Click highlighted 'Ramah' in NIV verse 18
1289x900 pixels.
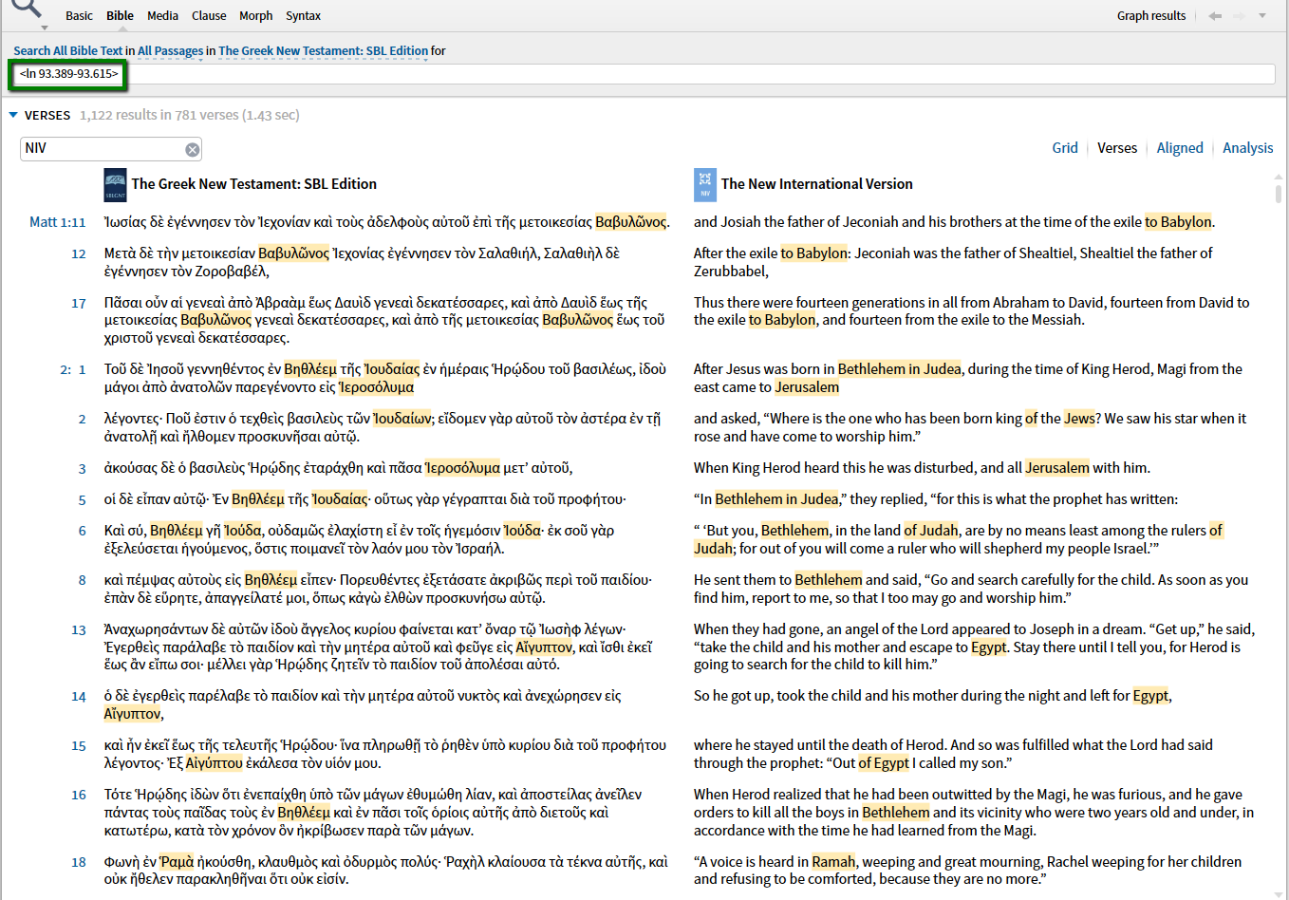tap(833, 862)
